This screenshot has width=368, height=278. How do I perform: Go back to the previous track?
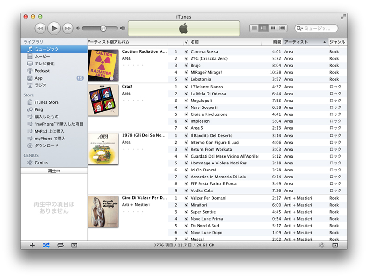[x=40, y=28]
